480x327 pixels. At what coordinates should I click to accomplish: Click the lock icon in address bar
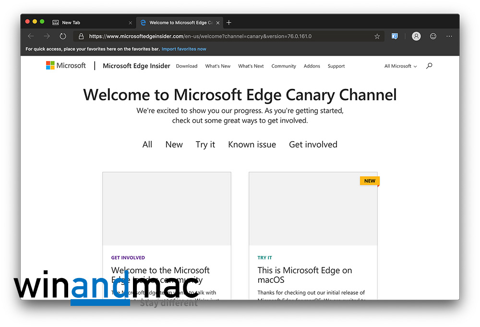(81, 36)
